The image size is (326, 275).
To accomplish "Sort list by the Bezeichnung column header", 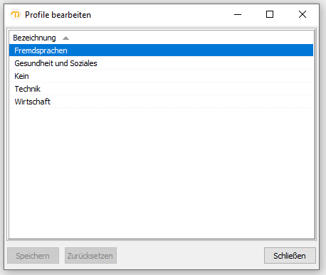I will [34, 38].
